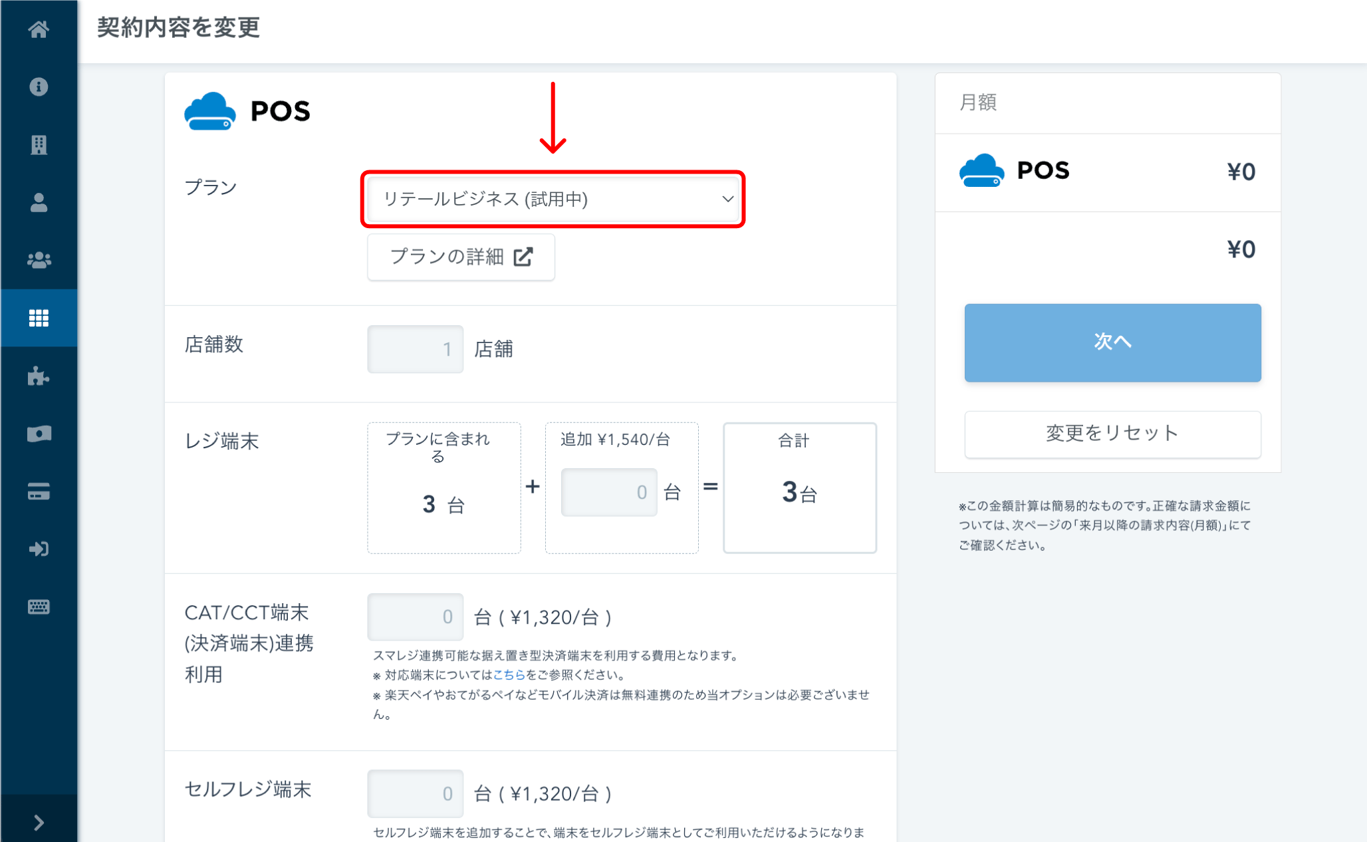Follow the こちら link for 対応端末

coord(509,674)
